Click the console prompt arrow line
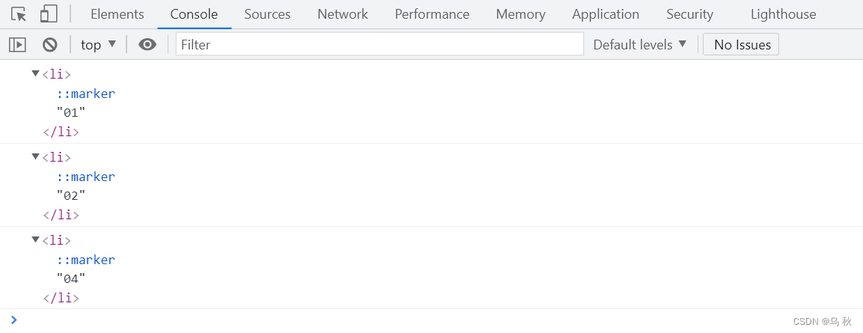863x333 pixels. 431,320
